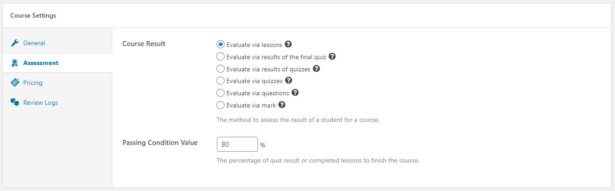Click the Passing Condition Value input field
The width and height of the screenshot is (615, 191).
pyautogui.click(x=237, y=144)
